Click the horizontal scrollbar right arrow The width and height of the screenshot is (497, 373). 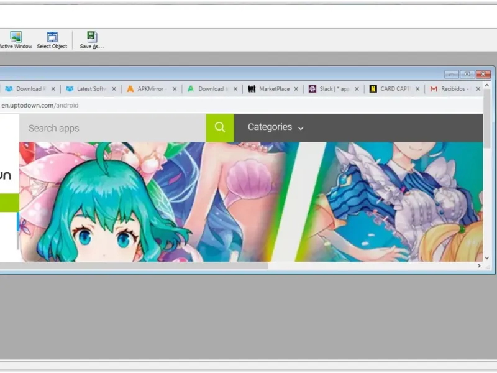[479, 266]
